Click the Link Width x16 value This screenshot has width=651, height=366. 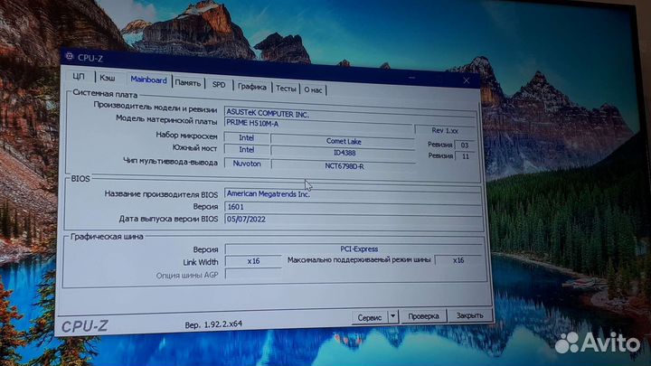tap(253, 261)
